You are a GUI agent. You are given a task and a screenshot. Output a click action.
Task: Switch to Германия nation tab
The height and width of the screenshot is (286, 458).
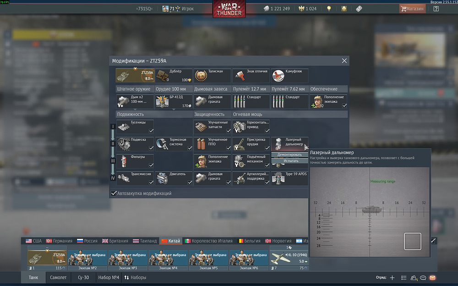[59, 241]
